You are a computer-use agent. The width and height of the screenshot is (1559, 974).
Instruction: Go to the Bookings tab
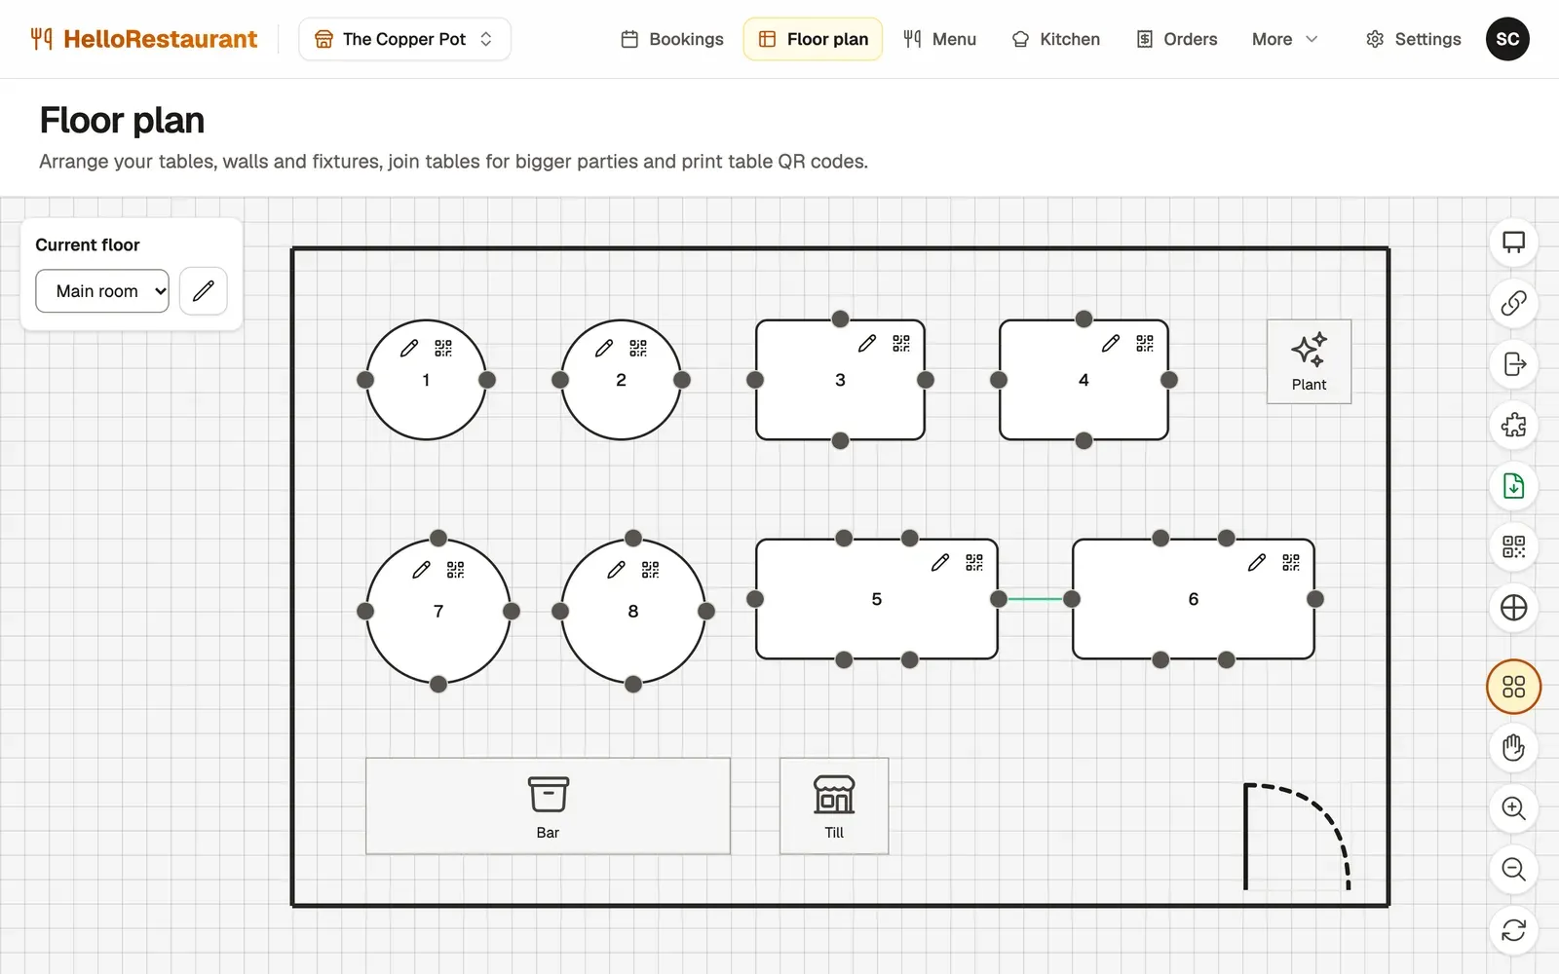(672, 39)
